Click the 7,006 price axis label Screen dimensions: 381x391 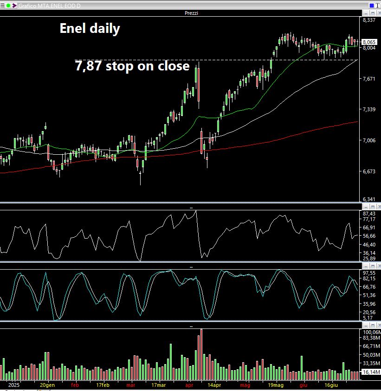369,140
